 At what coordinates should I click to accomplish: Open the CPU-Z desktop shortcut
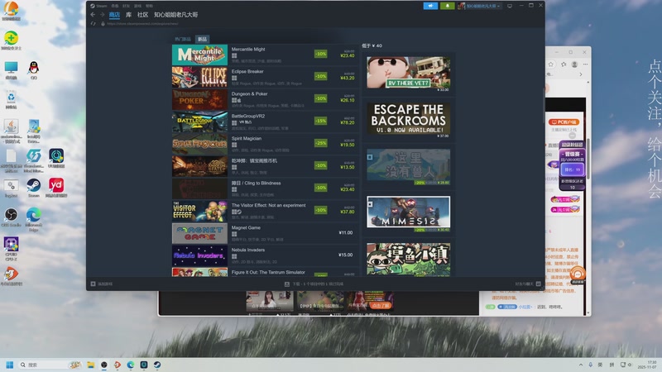point(11,249)
